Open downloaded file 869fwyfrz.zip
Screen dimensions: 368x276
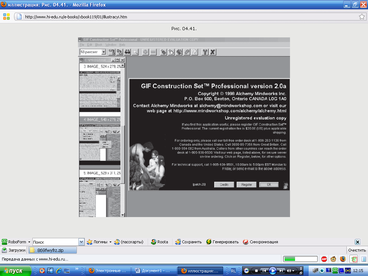pos(52,250)
